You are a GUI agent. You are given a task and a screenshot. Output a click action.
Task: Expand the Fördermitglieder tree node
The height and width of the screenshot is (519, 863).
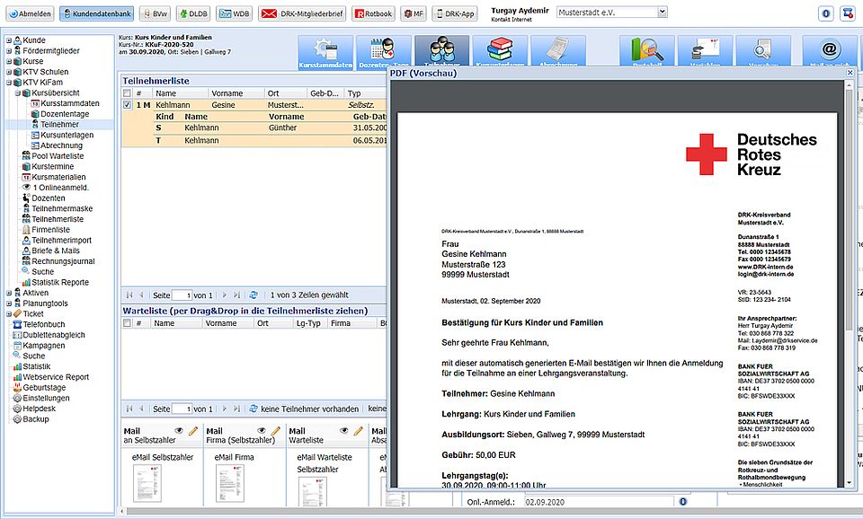point(9,51)
